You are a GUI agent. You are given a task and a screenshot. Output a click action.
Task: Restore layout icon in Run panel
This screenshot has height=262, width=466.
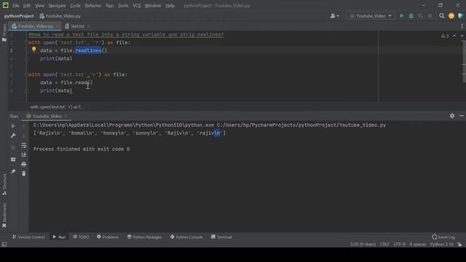13,159
